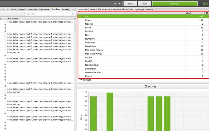The image size is (209, 131).
Task: Select the All directives row
Action: point(143,17)
